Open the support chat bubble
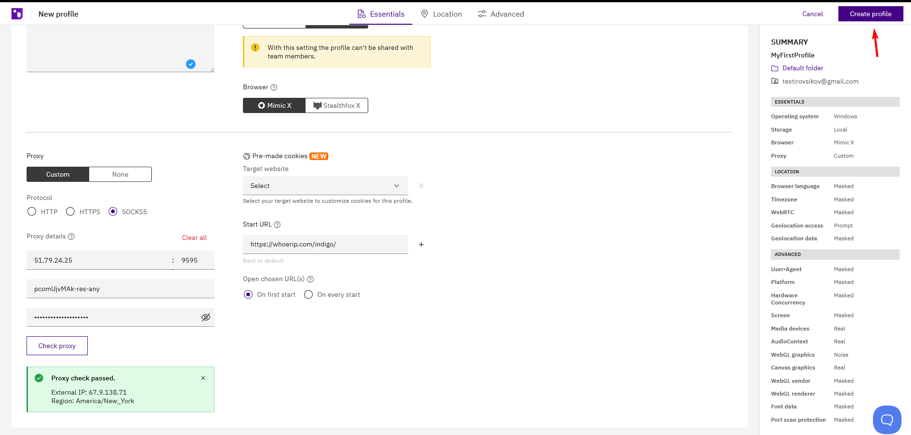 click(x=886, y=419)
